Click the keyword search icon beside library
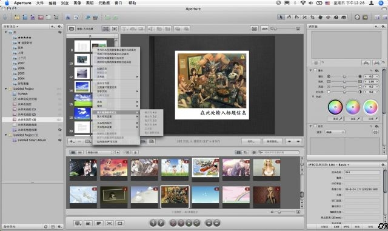 point(60,32)
